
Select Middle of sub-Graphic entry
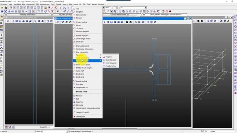pyautogui.click(x=84, y=68)
